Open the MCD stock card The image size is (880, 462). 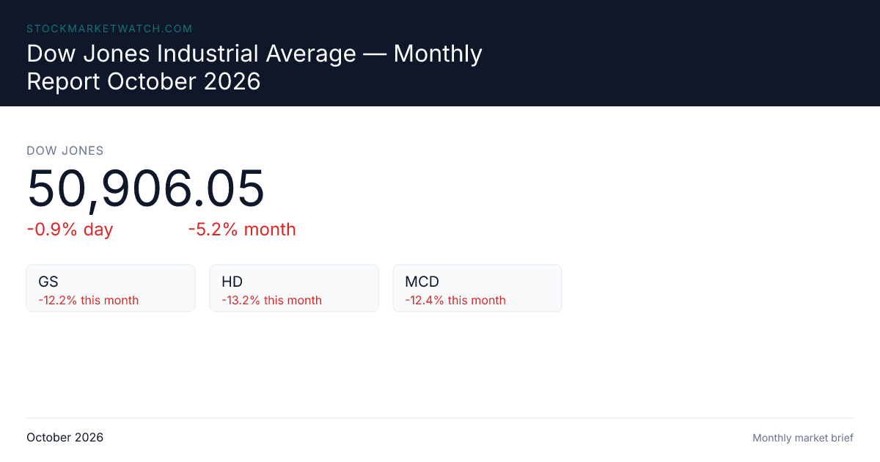477,288
